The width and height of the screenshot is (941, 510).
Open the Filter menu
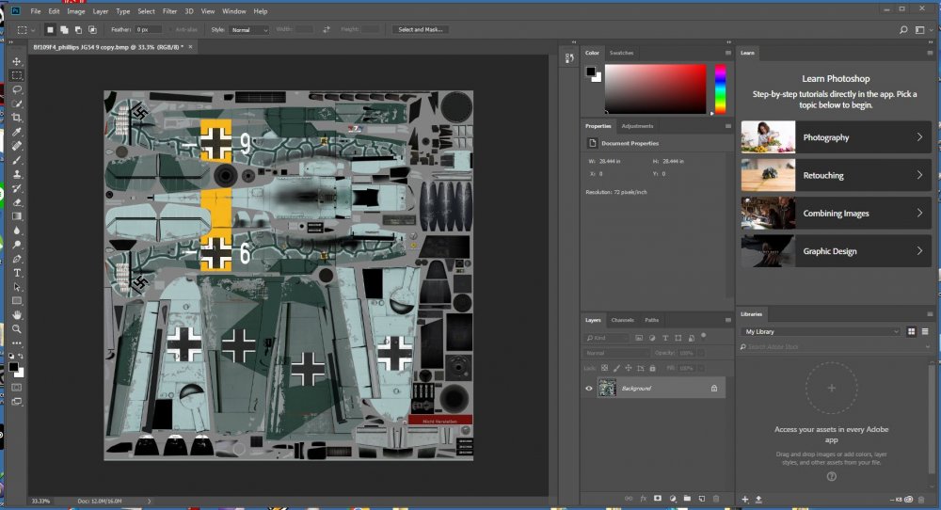point(169,11)
